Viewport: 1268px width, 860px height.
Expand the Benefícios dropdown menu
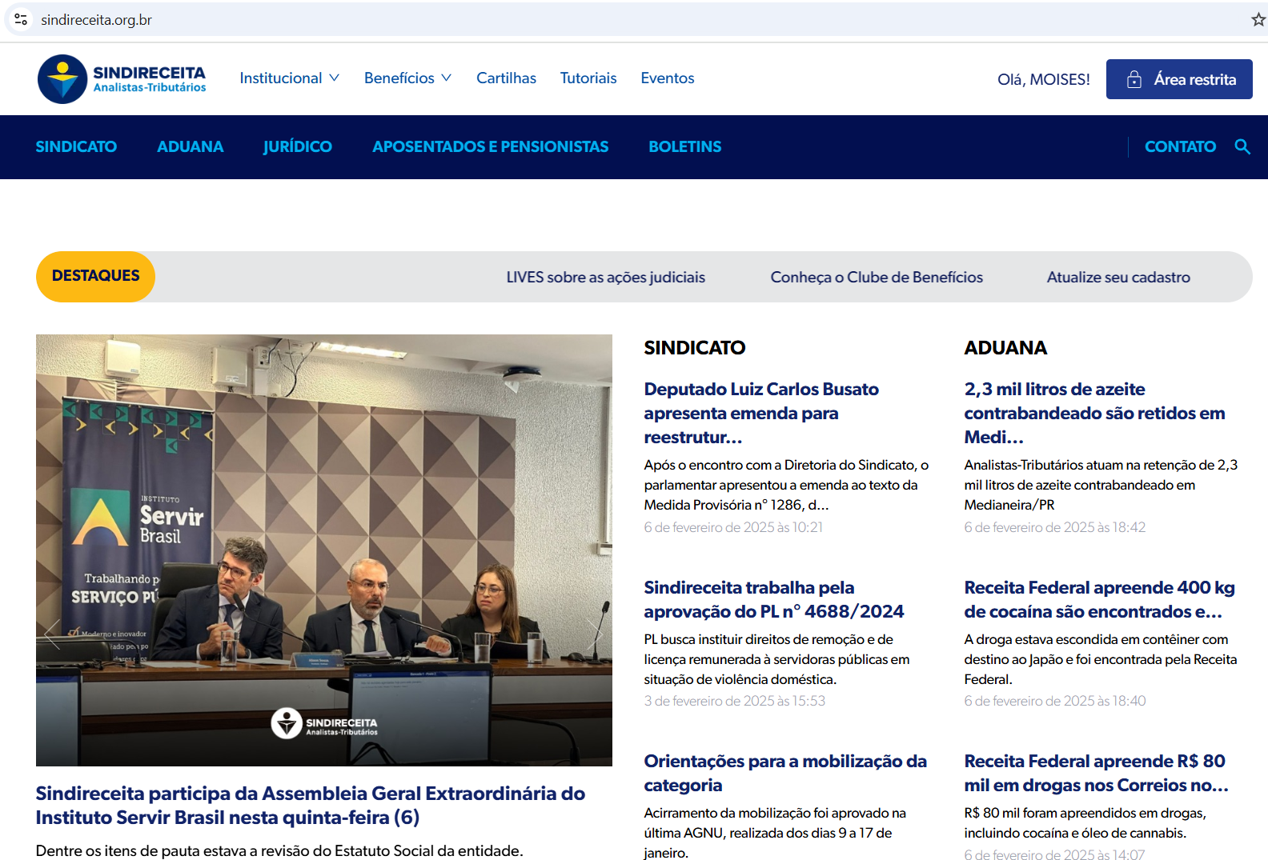(x=407, y=78)
